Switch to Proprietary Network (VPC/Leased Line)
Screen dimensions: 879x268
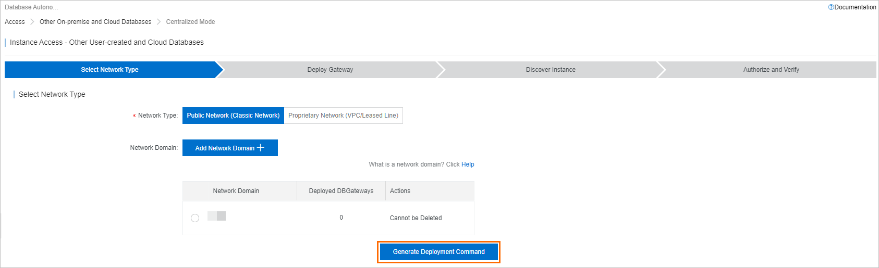click(x=343, y=116)
